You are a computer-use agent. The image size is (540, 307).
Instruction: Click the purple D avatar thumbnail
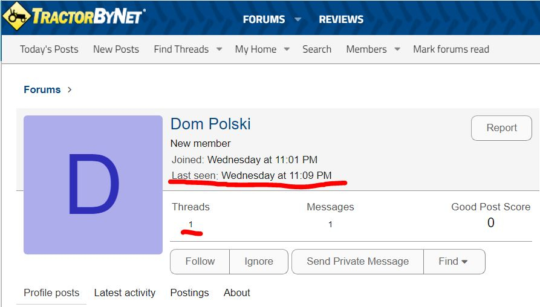tap(93, 185)
